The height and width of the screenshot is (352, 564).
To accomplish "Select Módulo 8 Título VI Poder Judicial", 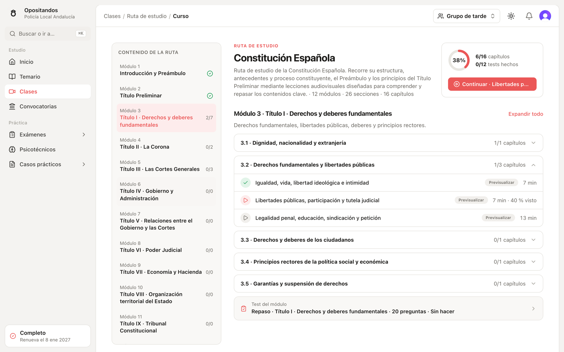I will (x=166, y=247).
